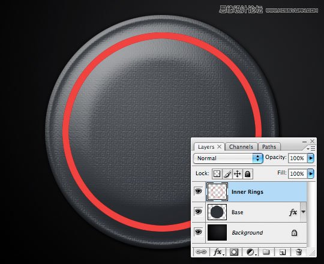Toggle lock position

237,174
